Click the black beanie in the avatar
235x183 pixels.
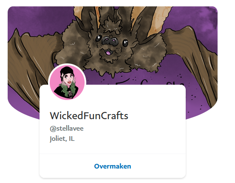click(67, 71)
